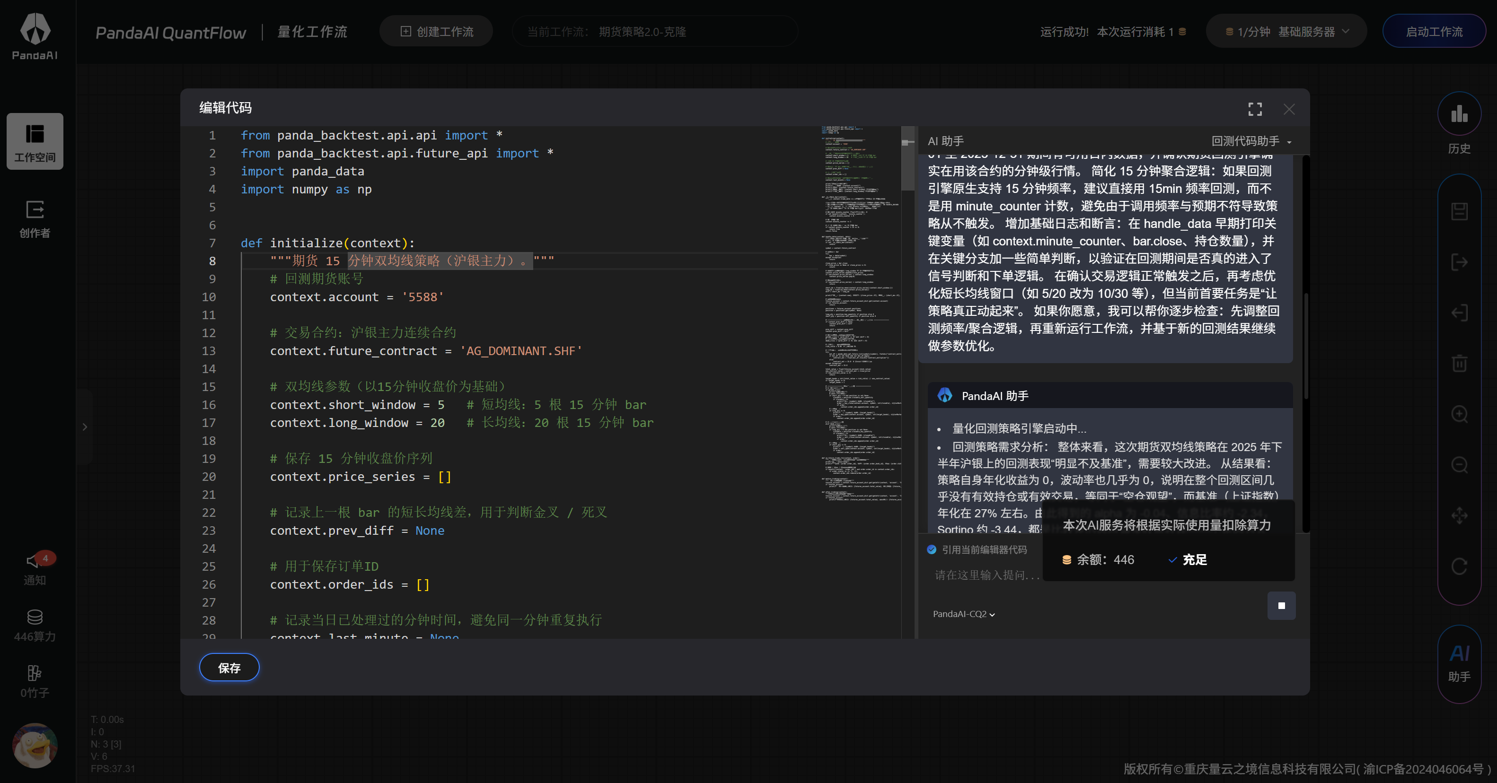Open the 工作空间 workspace section
Screen dimensions: 1497x783
click(35, 141)
